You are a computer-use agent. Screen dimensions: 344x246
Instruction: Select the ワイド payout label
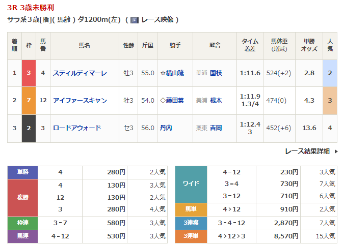191,184
